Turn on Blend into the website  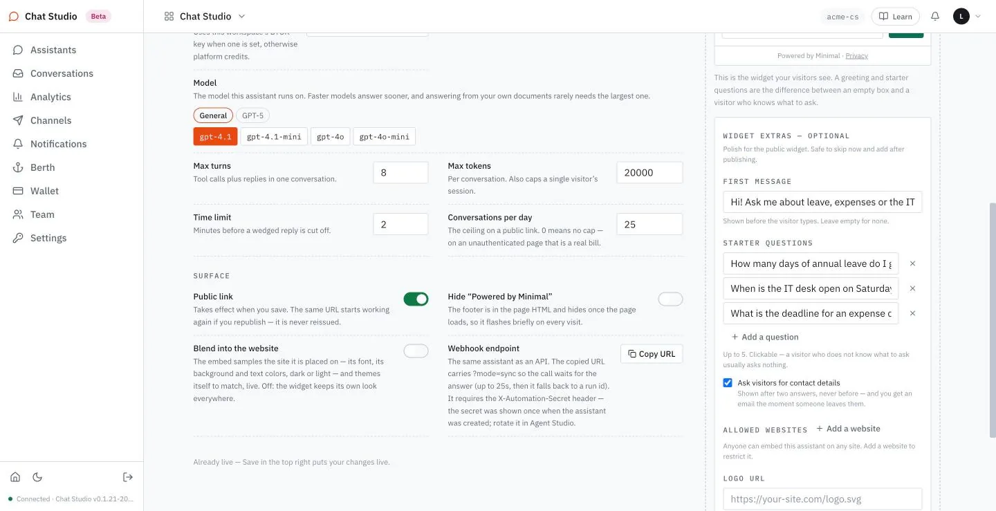416,351
